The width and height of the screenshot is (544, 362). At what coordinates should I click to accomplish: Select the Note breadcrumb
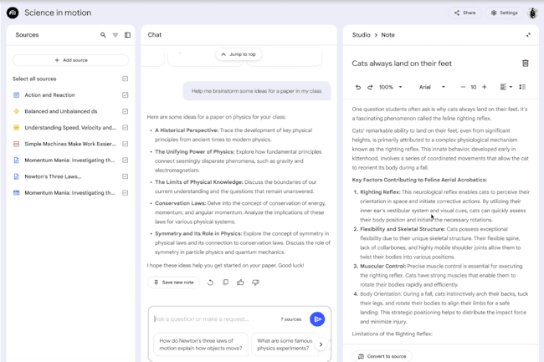click(x=387, y=35)
